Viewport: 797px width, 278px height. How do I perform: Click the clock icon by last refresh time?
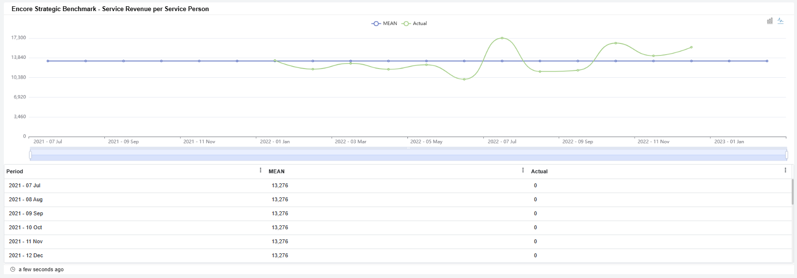[13, 269]
